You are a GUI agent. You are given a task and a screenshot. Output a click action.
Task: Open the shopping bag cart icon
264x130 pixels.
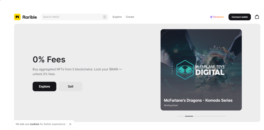257,17
